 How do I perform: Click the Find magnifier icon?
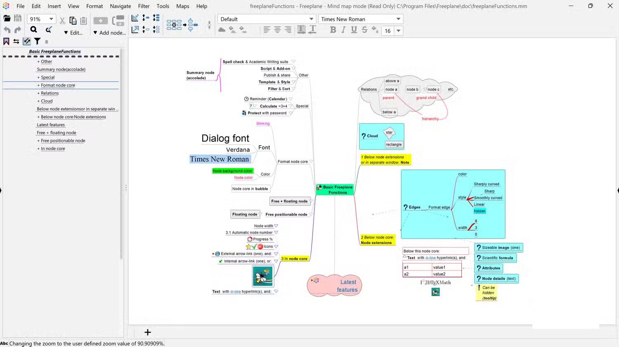33,30
